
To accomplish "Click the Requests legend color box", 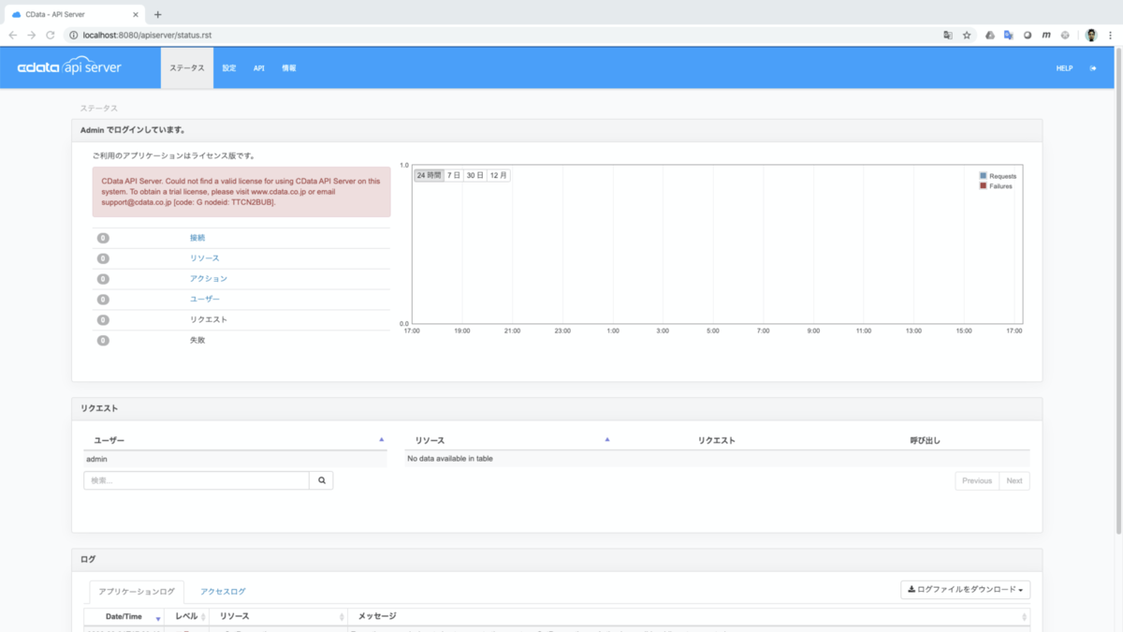I will pos(983,176).
